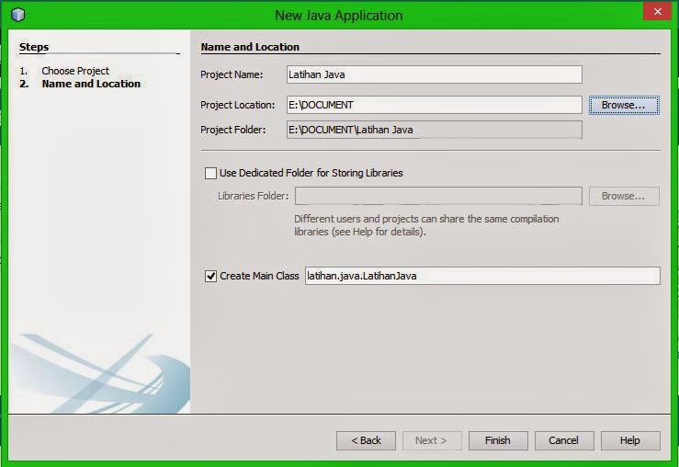The width and height of the screenshot is (679, 467).
Task: Click the New Java Application title text
Action: point(339,15)
